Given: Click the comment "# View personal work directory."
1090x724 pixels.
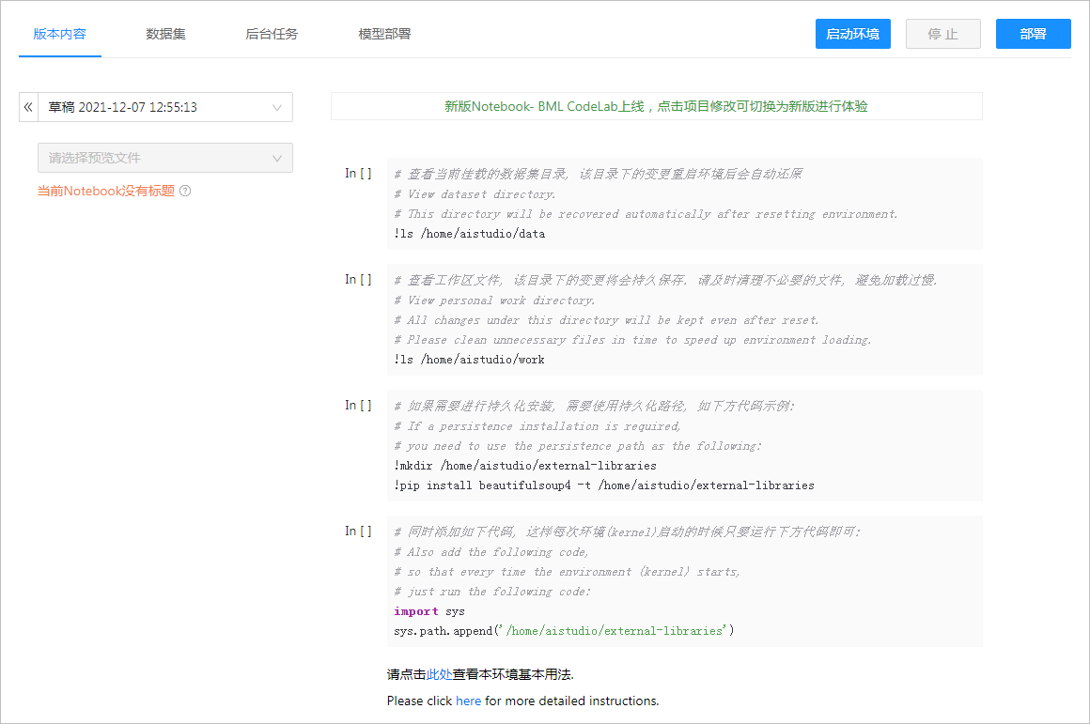Looking at the screenshot, I should (494, 300).
